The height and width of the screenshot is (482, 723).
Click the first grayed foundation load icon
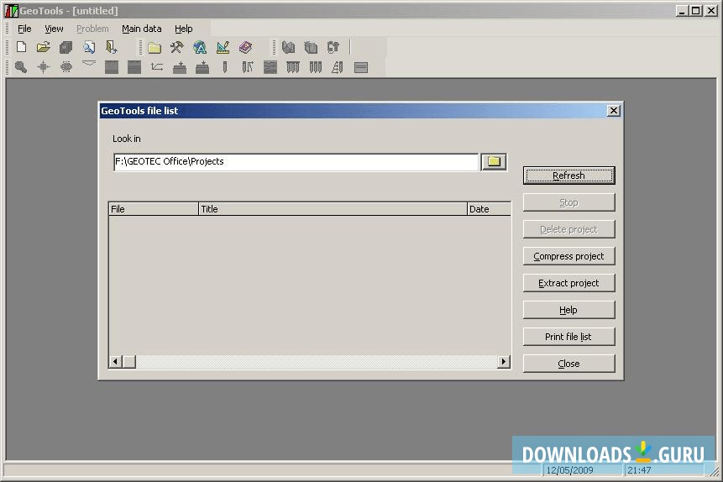point(180,67)
